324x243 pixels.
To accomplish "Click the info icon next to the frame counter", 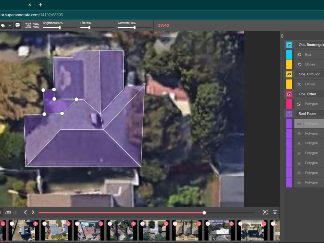I will (x=15, y=212).
